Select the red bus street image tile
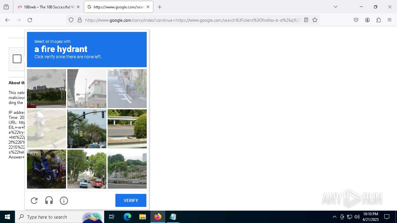The image size is (397, 223). [x=87, y=169]
